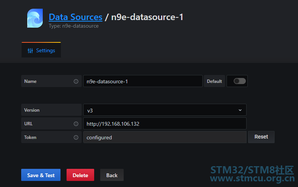Click the Name field info icon

pos(76,81)
